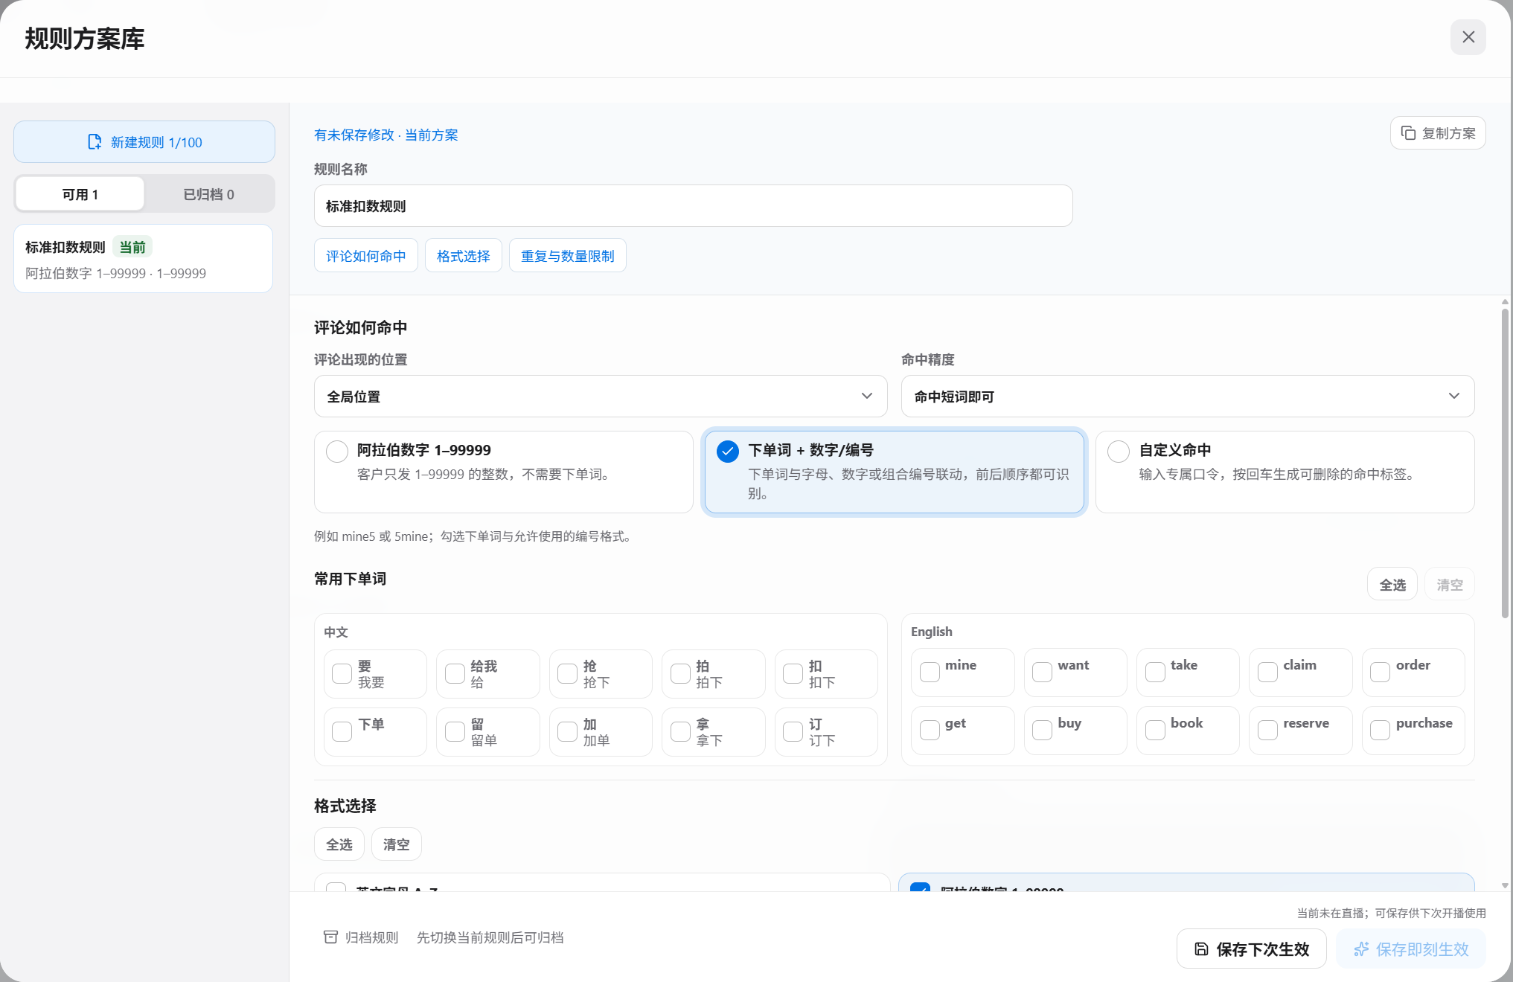1513x982 pixels.
Task: Check the 给我 keyword box
Action: click(x=455, y=673)
